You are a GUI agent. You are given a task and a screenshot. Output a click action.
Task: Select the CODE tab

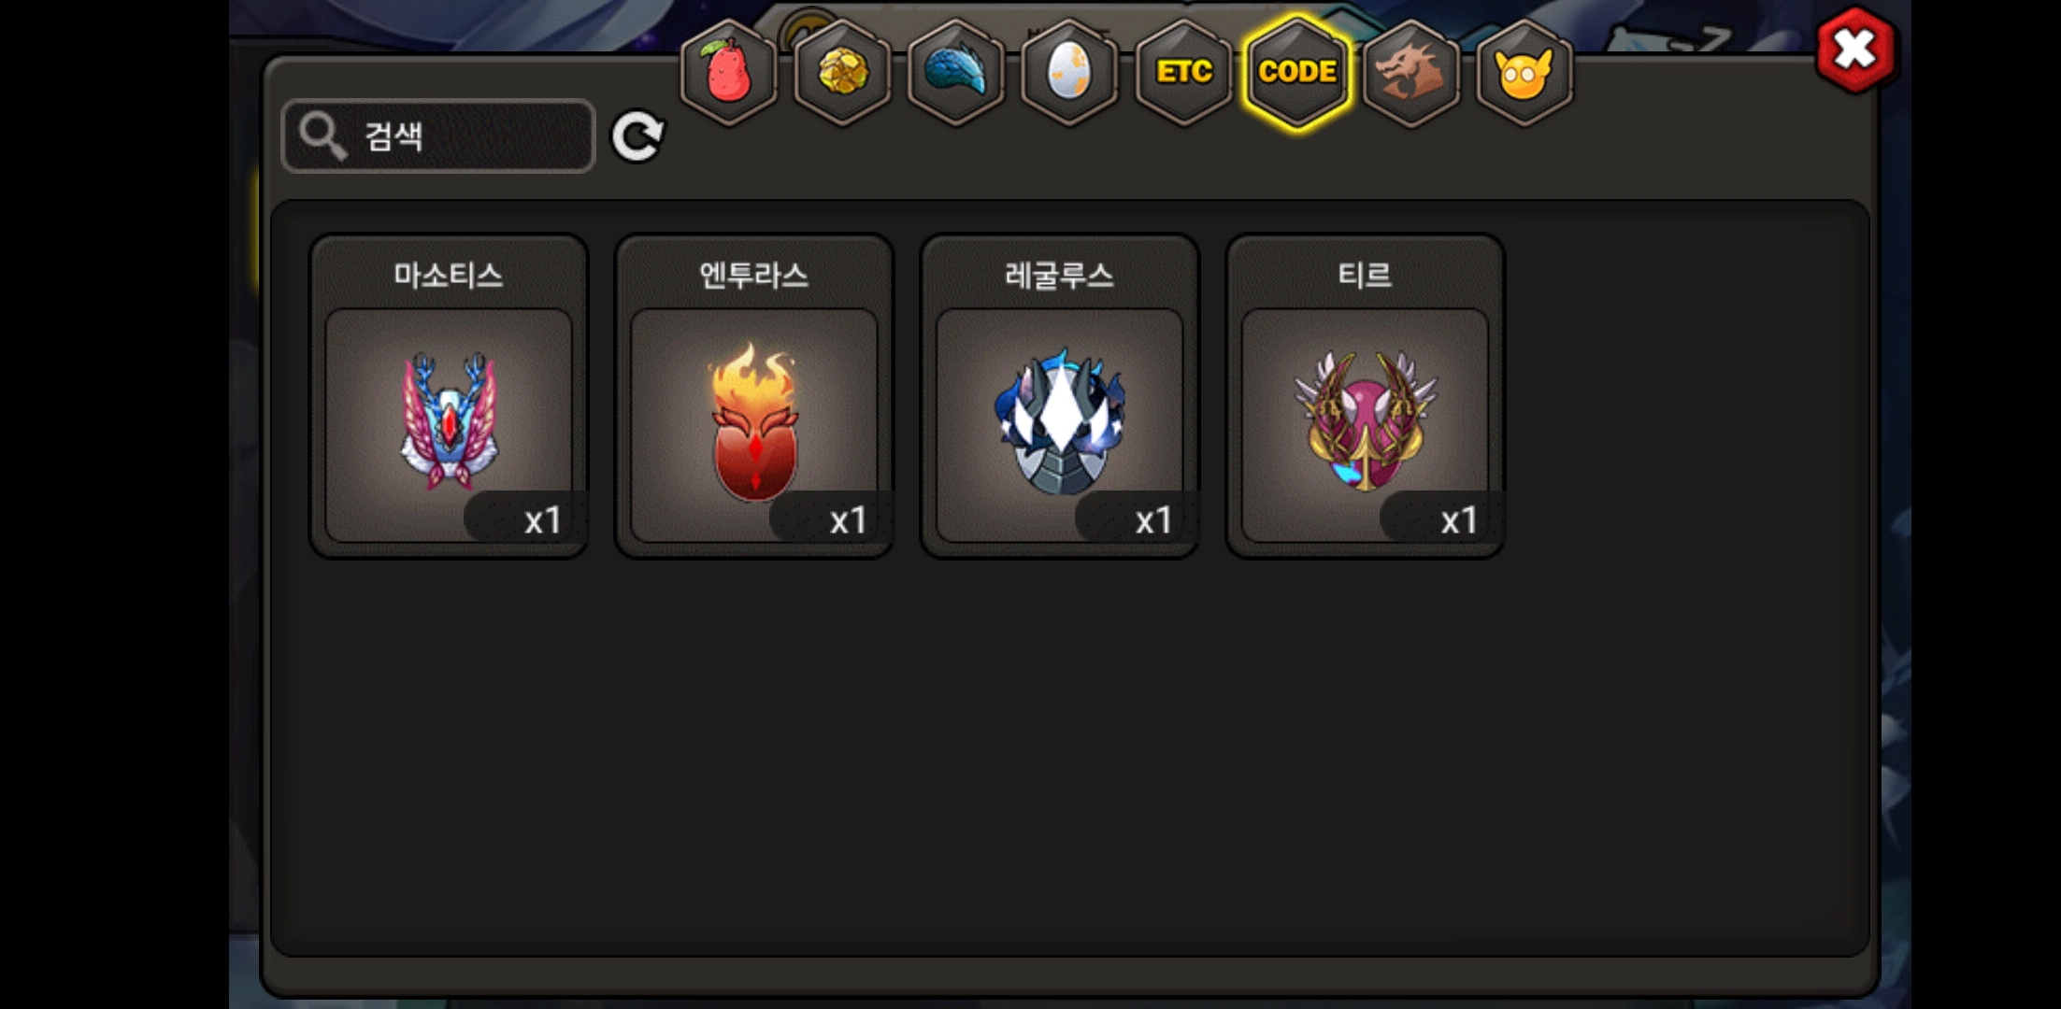[x=1297, y=72]
